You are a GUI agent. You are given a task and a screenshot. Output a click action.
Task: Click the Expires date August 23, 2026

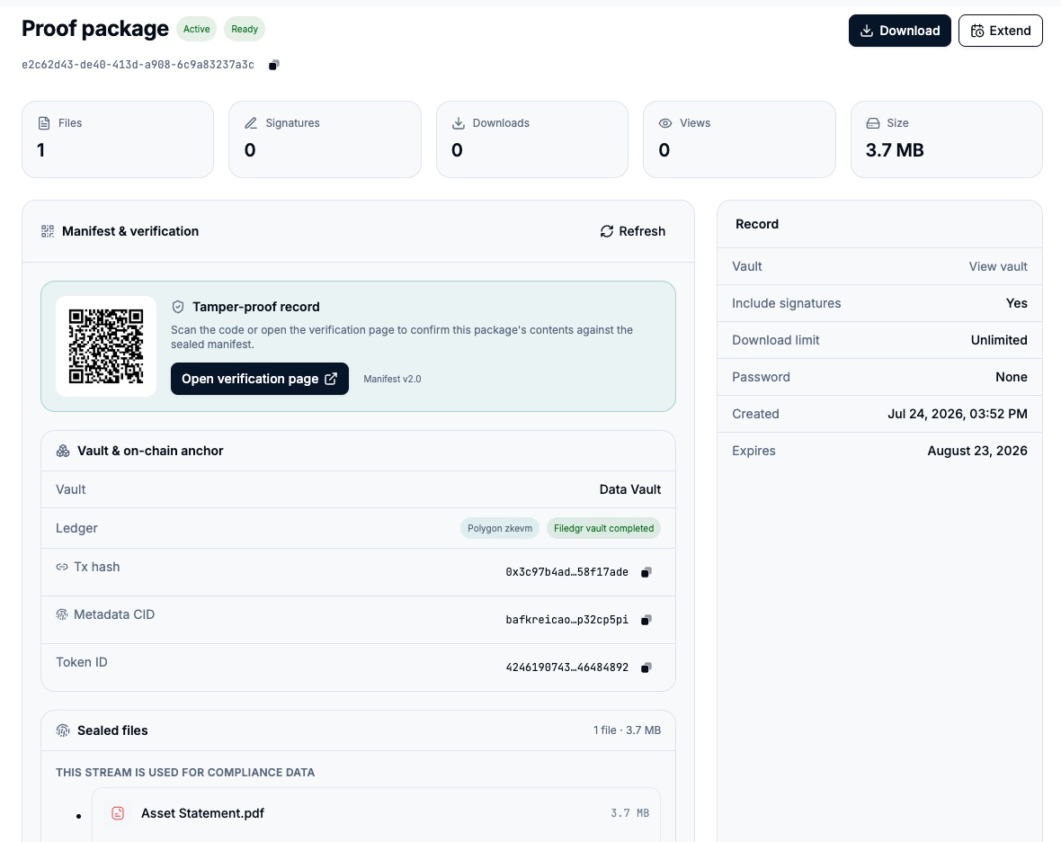click(x=977, y=451)
